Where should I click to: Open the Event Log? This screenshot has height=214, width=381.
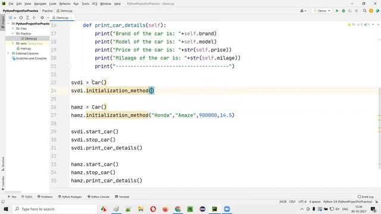pyautogui.click(x=366, y=197)
